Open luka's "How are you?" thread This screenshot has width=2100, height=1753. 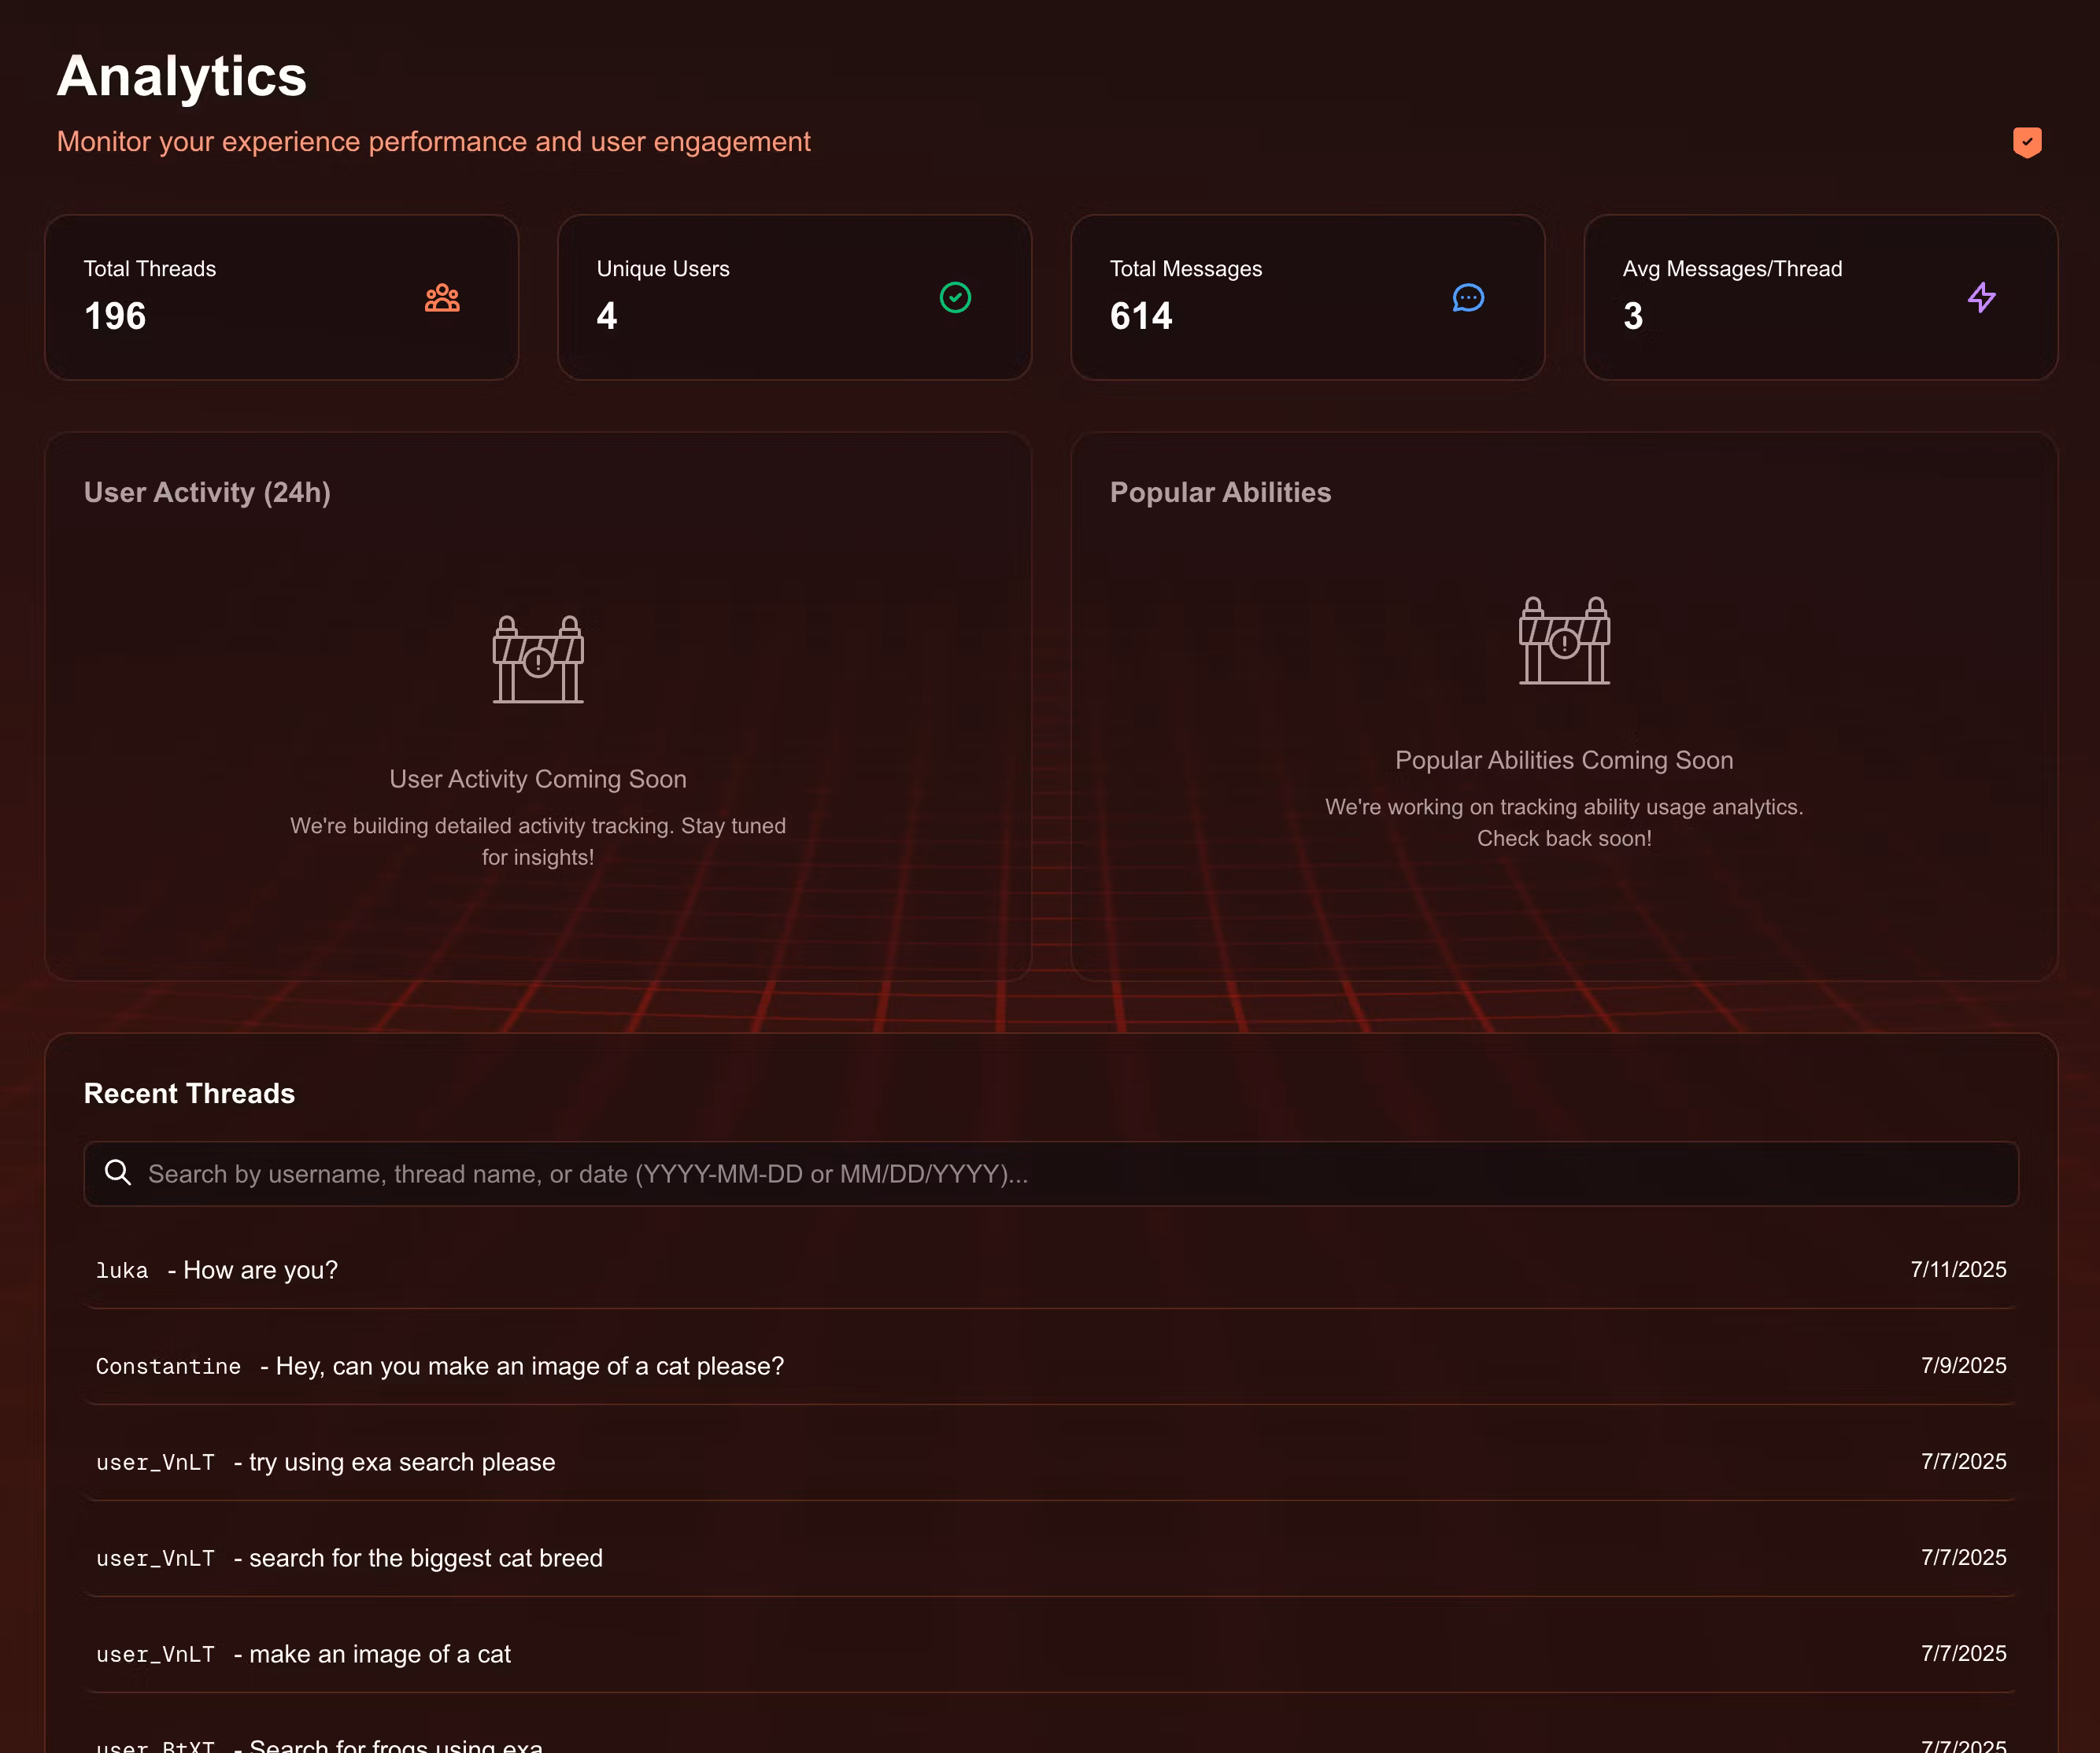click(260, 1270)
